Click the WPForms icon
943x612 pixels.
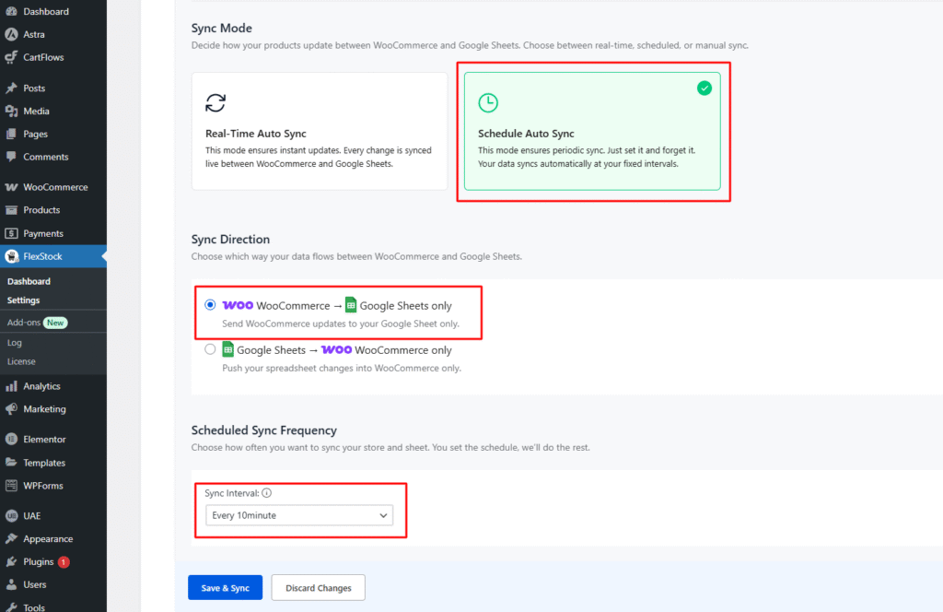click(11, 485)
